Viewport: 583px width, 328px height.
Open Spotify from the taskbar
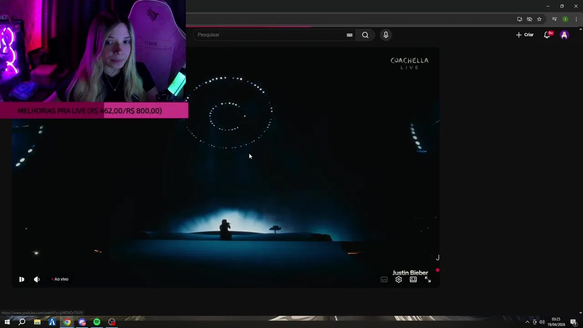[x=97, y=322]
